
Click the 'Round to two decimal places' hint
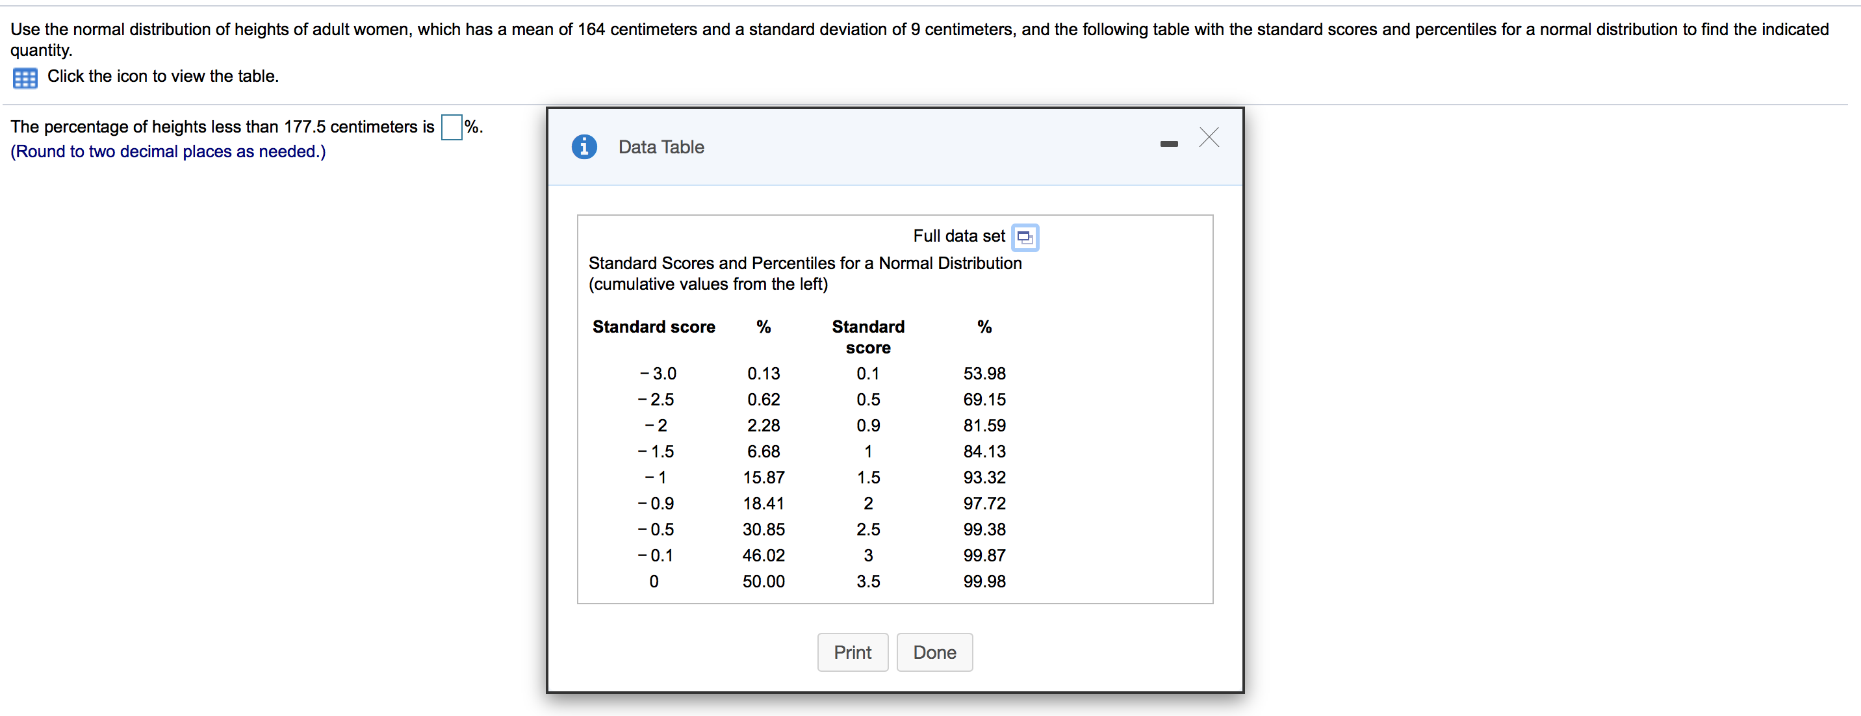tap(168, 152)
